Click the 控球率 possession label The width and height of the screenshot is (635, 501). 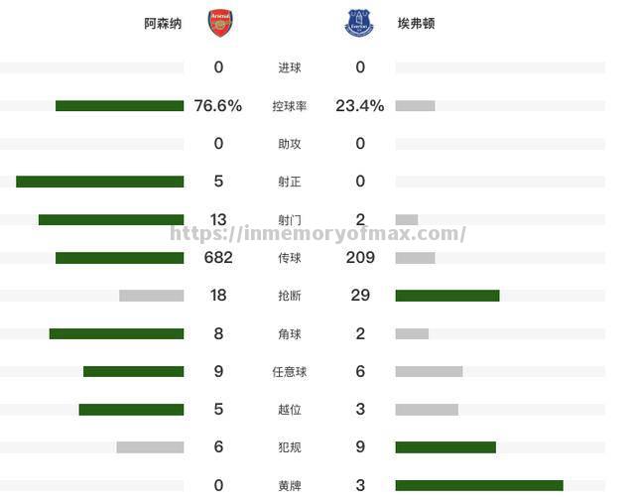(290, 106)
